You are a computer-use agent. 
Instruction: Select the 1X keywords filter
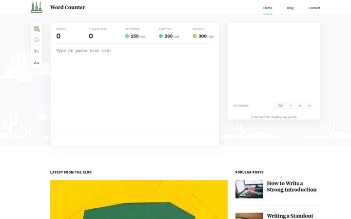291,106
